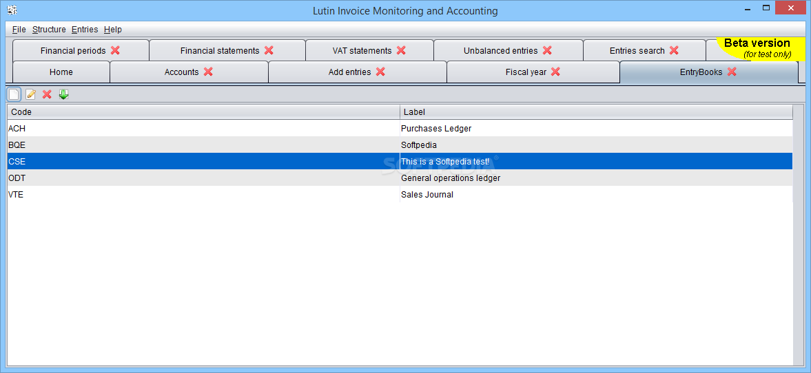This screenshot has width=811, height=373.
Task: Open the Help menu
Action: coord(113,30)
